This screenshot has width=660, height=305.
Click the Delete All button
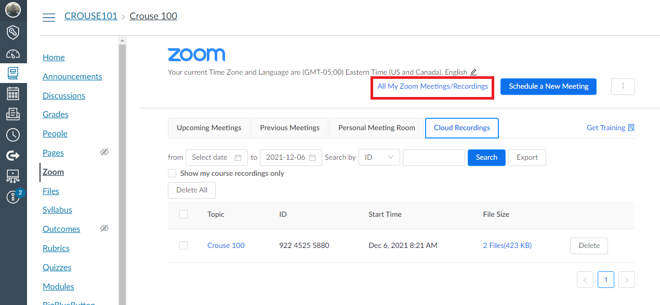[x=192, y=190]
